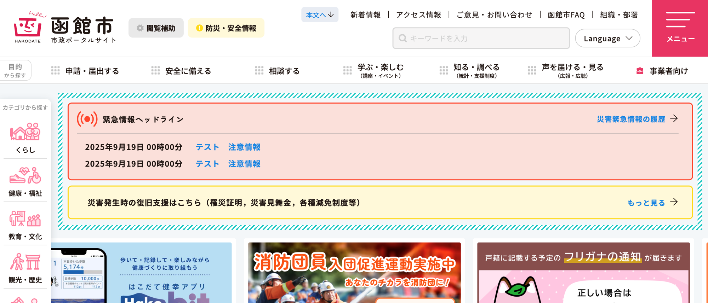The height and width of the screenshot is (303, 708).
Task: Click the arrow next to 災害緊急情報の履歴
Action: (674, 118)
